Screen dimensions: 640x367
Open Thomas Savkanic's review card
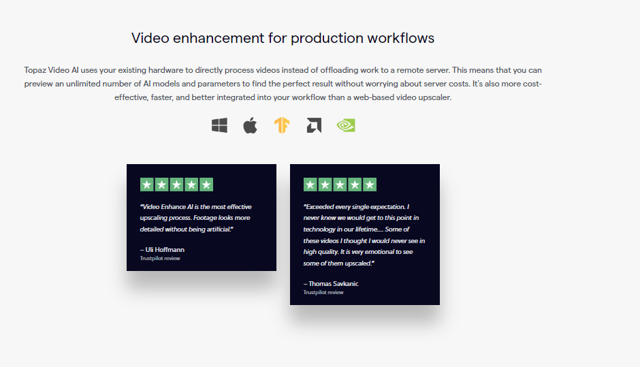365,234
